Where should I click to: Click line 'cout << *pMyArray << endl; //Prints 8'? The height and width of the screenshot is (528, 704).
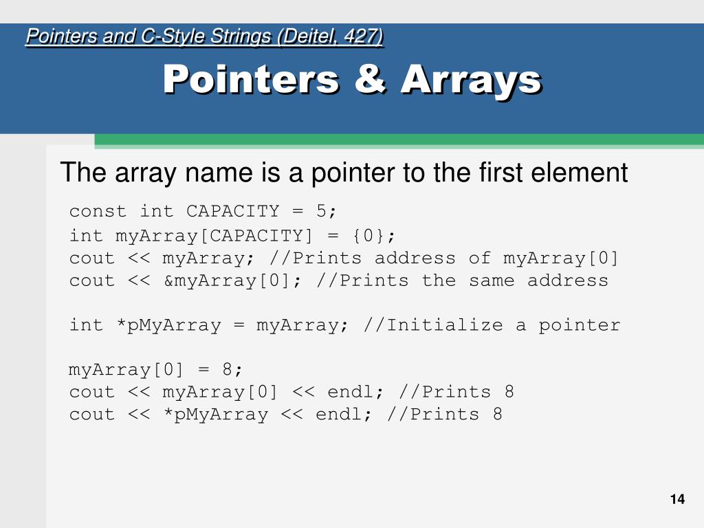(286, 415)
